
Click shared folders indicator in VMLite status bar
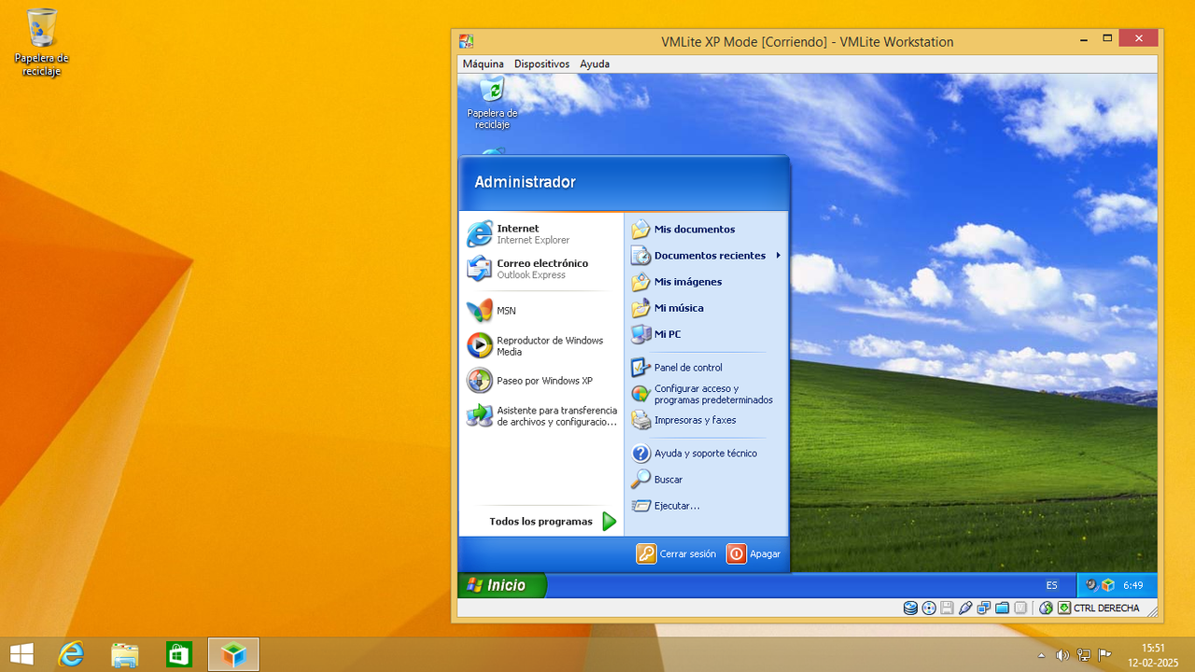[1002, 609]
